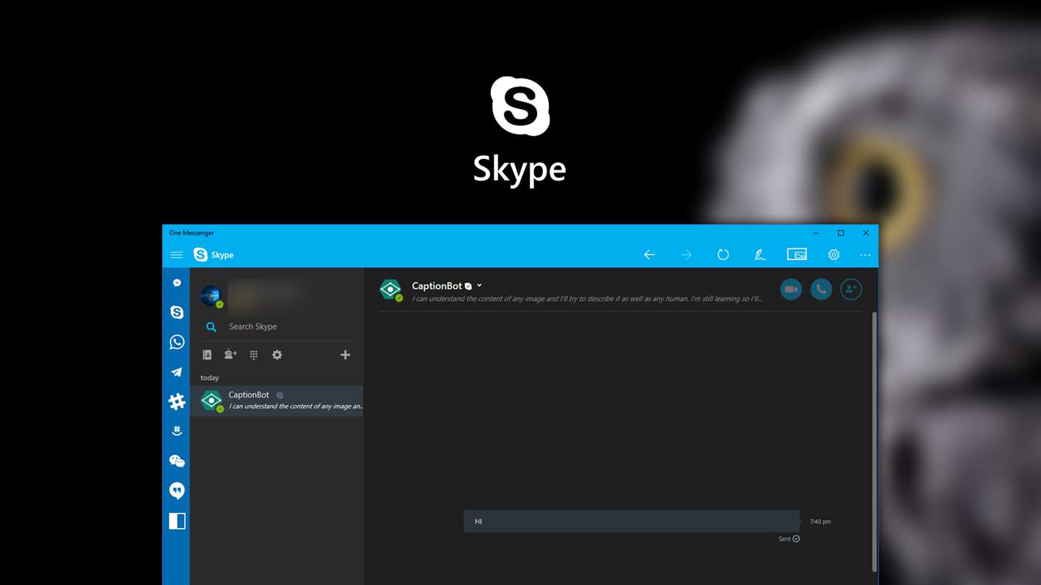Switch to WeChat in the sidebar

(x=176, y=461)
